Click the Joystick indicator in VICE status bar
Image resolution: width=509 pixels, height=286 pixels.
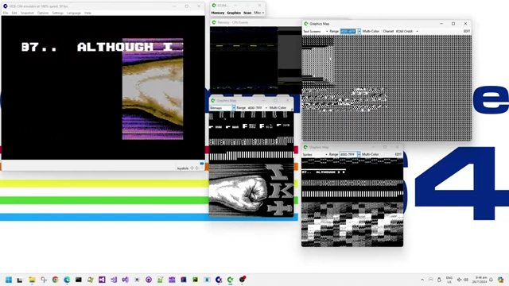[188, 168]
